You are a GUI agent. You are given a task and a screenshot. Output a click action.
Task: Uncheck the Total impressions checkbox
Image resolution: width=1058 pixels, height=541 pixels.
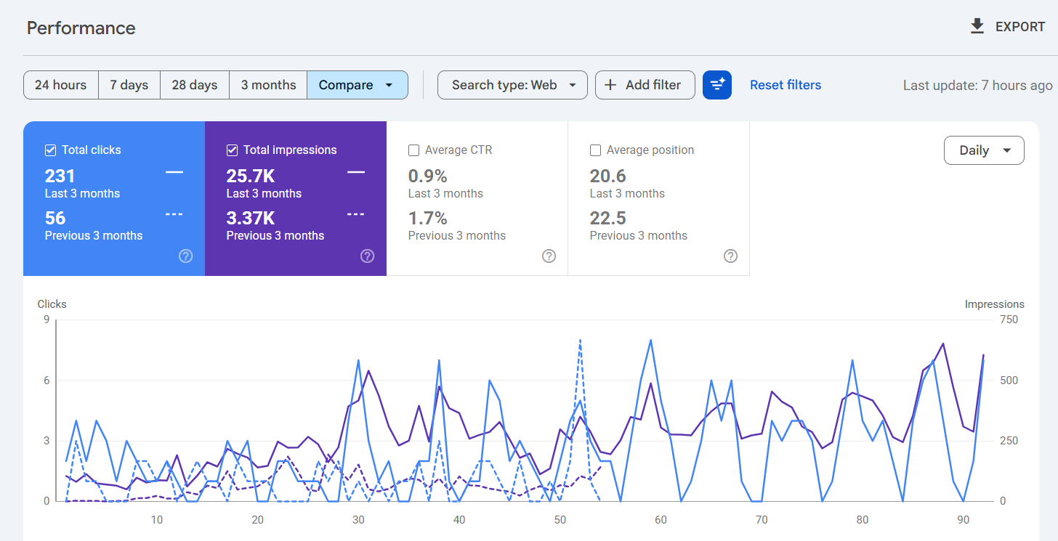click(x=232, y=150)
